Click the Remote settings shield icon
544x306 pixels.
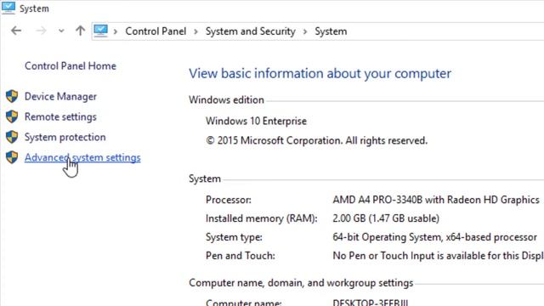[12, 116]
